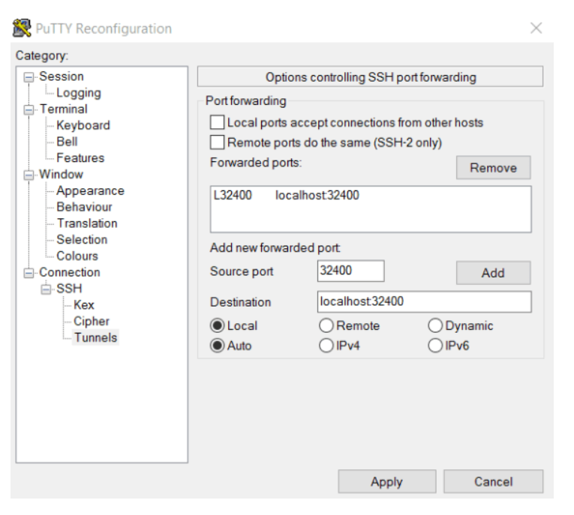Image resolution: width=574 pixels, height=515 pixels.
Task: Collapse the Session tree node
Action: click(29, 76)
